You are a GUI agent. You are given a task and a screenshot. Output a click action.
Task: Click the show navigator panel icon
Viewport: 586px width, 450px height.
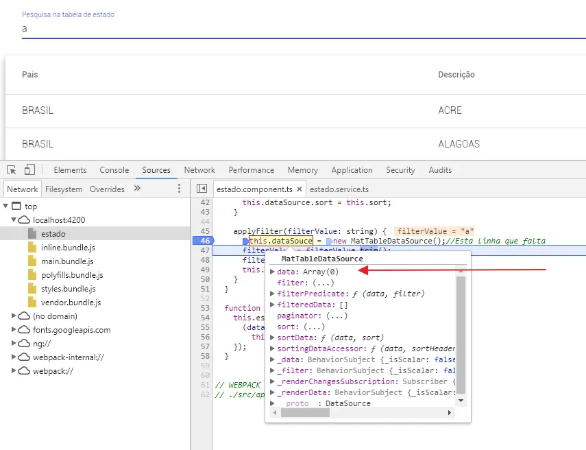[x=202, y=189]
